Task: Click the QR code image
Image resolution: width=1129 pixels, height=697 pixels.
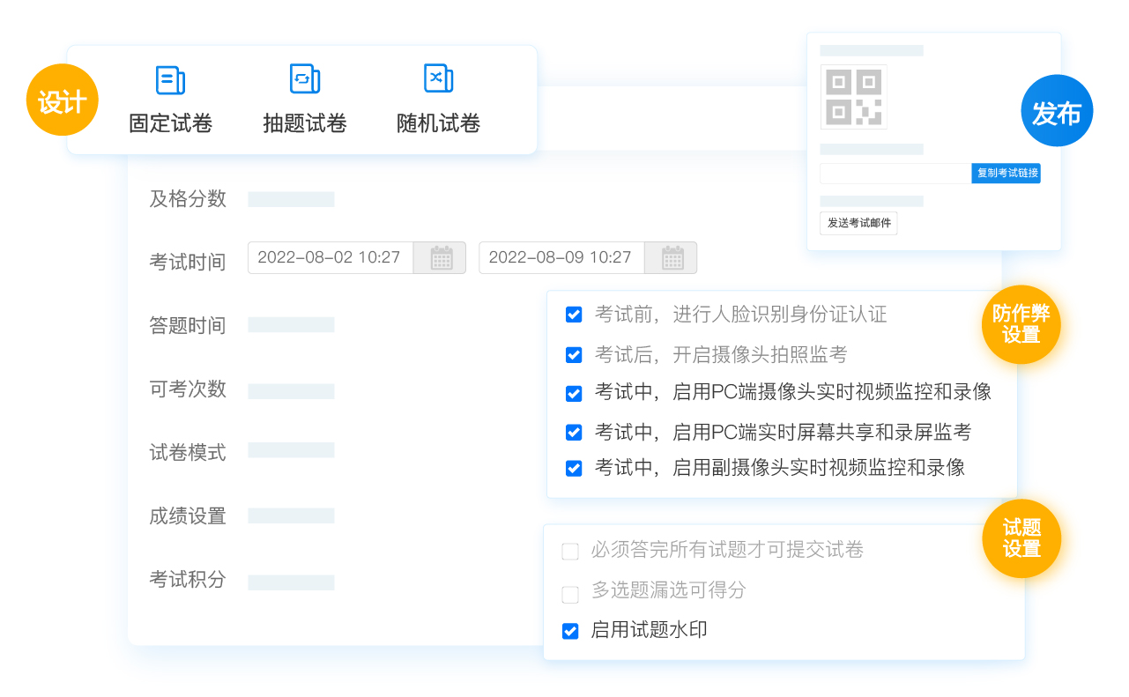Action: click(x=853, y=97)
